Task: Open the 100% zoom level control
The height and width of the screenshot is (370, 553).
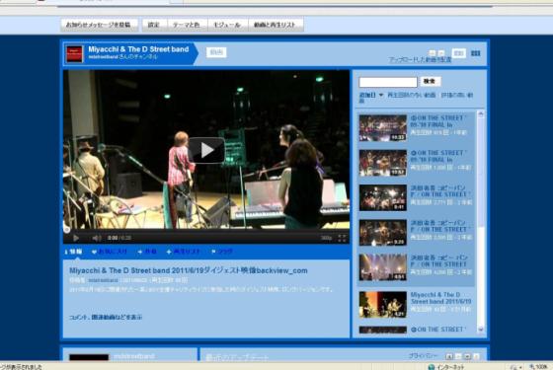Action: click(538, 367)
